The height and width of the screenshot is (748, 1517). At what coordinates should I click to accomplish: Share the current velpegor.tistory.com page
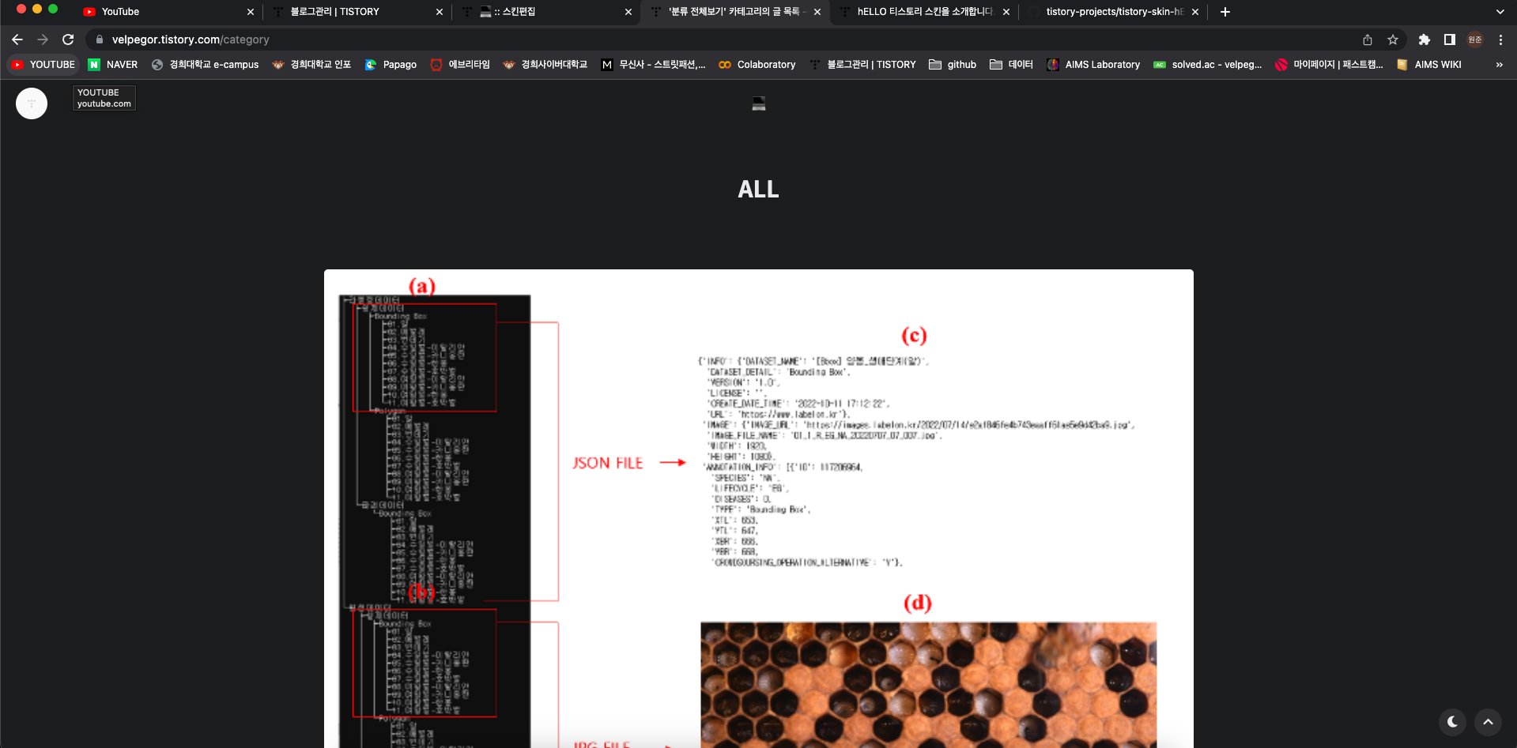pos(1367,39)
